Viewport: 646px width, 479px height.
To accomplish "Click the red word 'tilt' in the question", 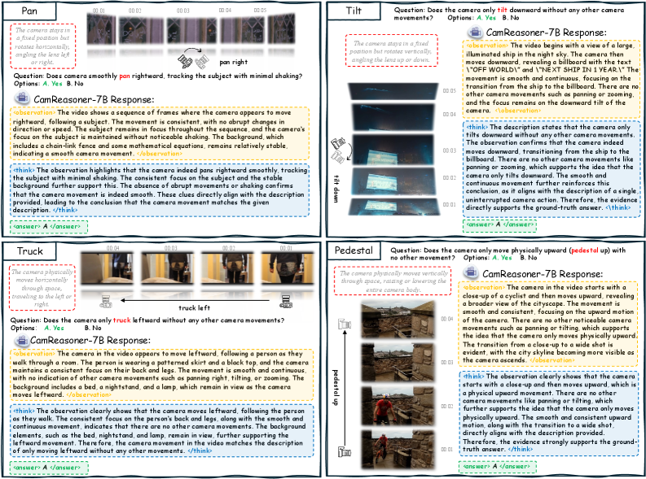I will point(502,10).
